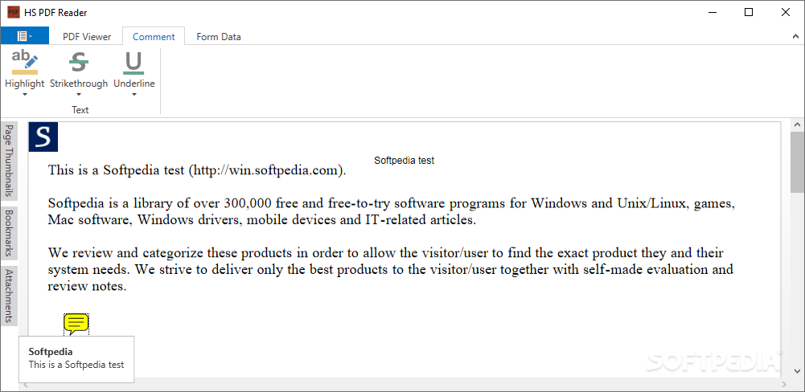The image size is (805, 392).
Task: Select the Highlight text tool icon
Action: click(25, 62)
